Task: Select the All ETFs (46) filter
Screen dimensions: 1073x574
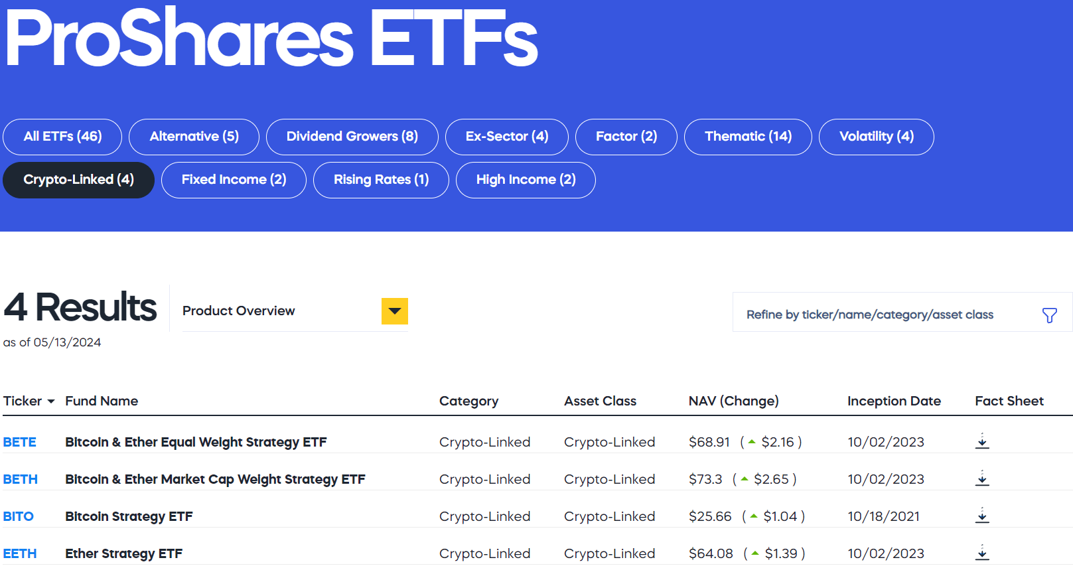Action: (x=62, y=137)
